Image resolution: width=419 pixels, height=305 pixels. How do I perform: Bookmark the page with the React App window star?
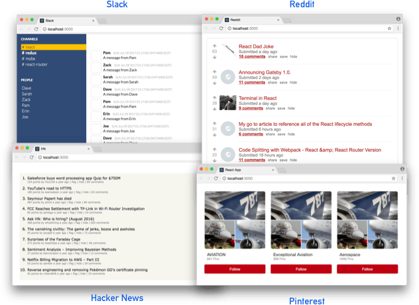(x=393, y=178)
